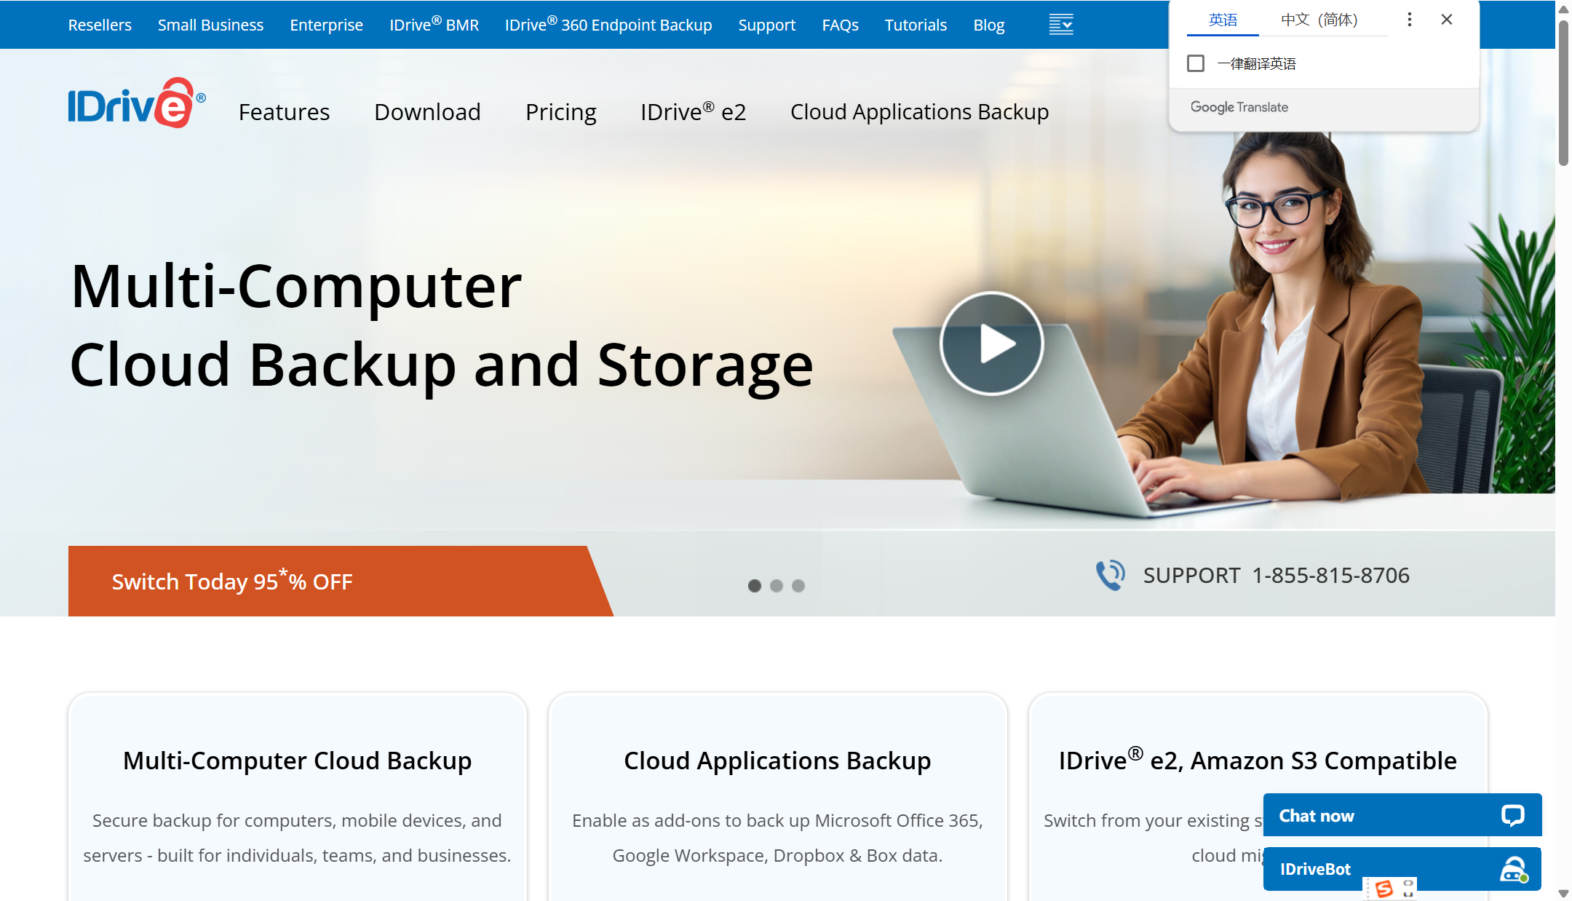This screenshot has width=1572, height=901.
Task: Select the second carousel slide dot
Action: tap(777, 586)
